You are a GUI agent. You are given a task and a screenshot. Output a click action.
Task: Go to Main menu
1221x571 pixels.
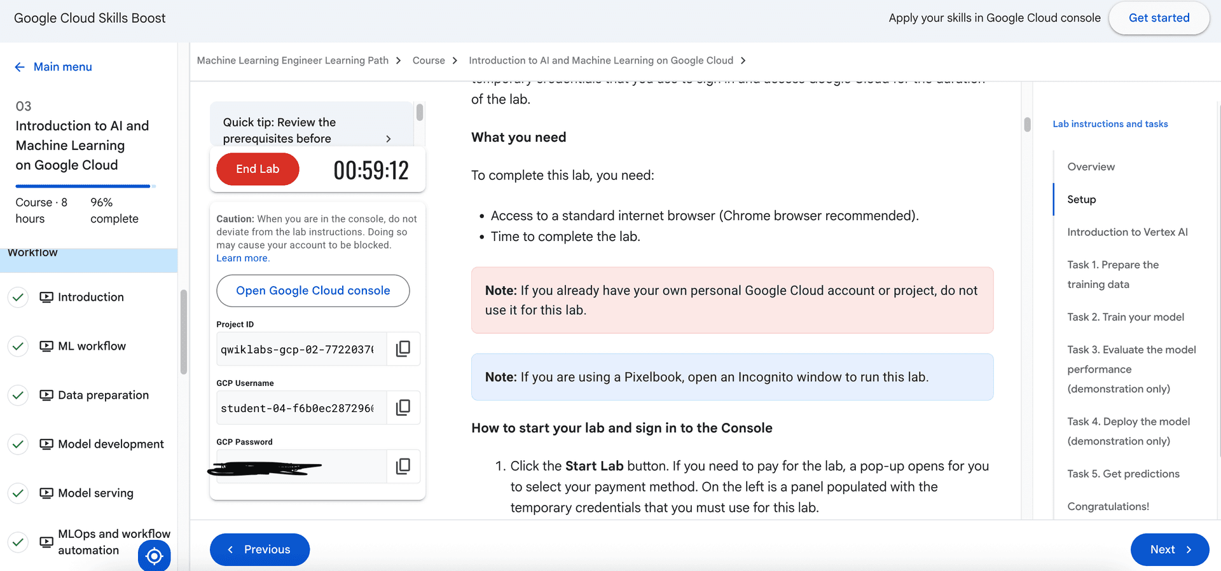[62, 67]
